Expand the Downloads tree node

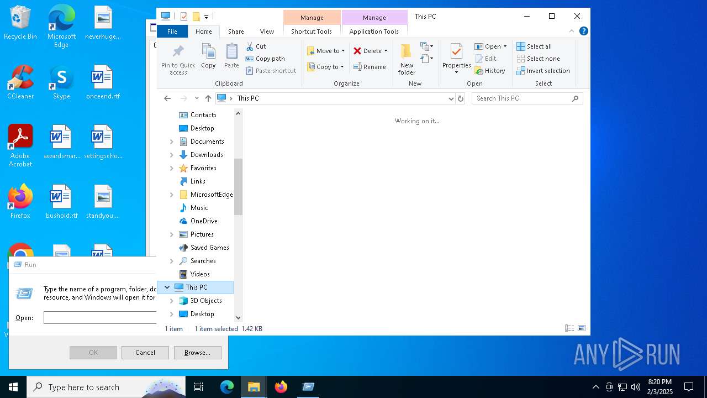[x=172, y=155]
